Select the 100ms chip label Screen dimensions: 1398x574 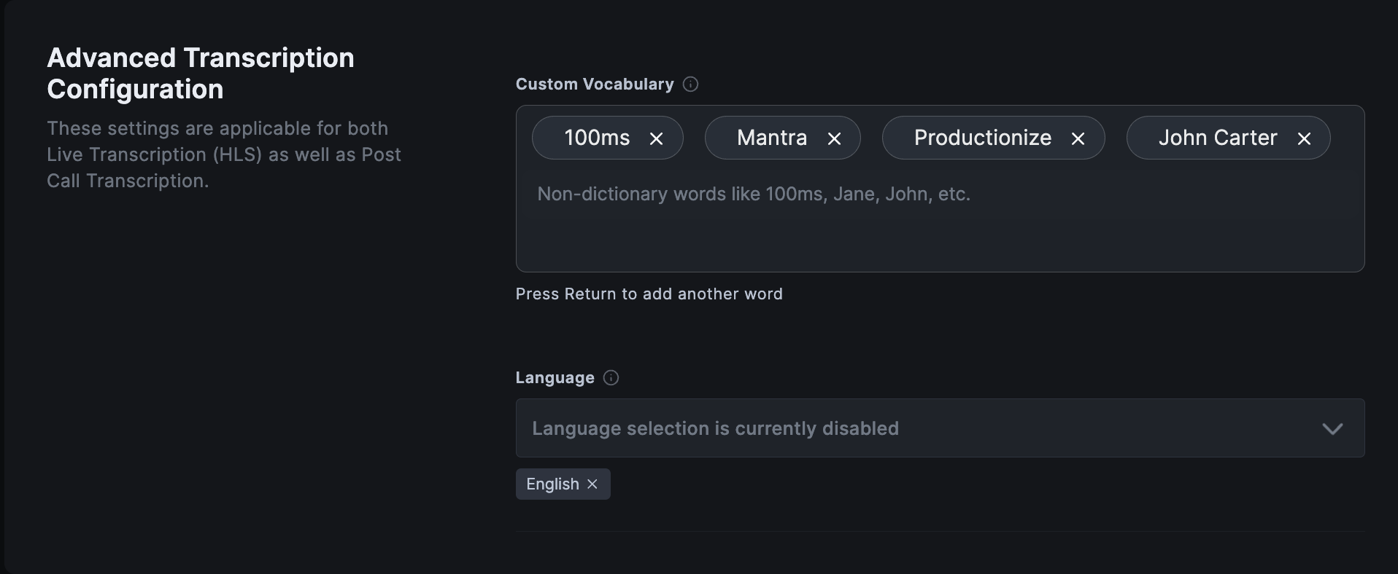pyautogui.click(x=597, y=138)
